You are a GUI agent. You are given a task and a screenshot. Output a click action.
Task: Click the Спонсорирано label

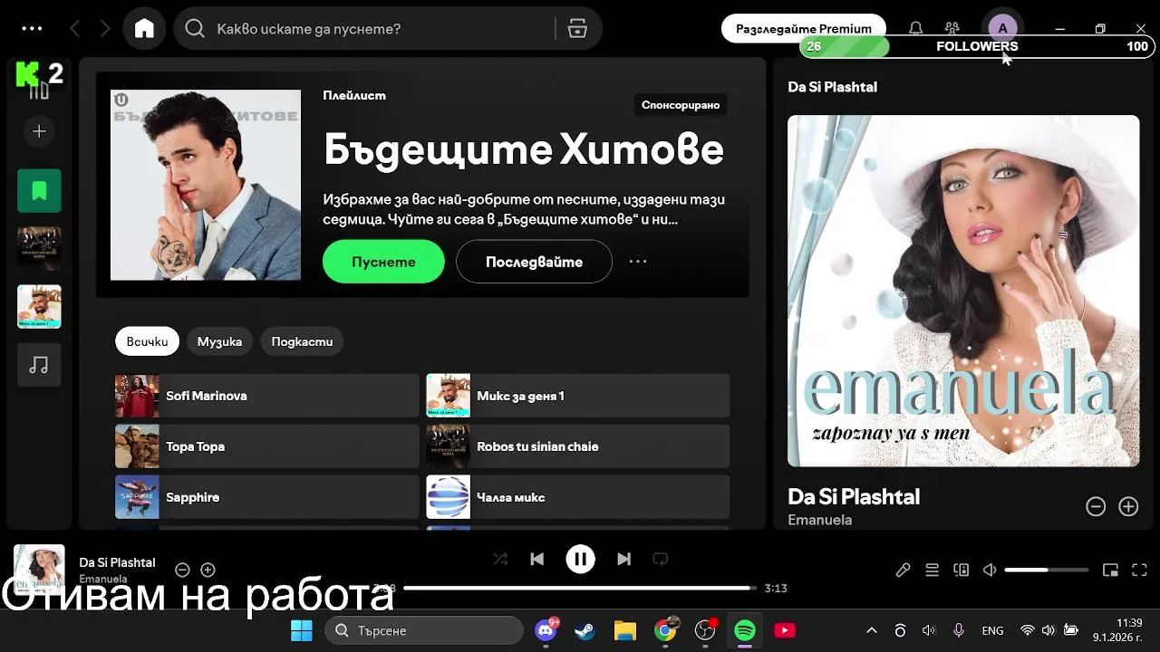point(681,105)
